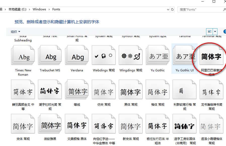Select the Yu Gothic UI font family

tap(184, 56)
